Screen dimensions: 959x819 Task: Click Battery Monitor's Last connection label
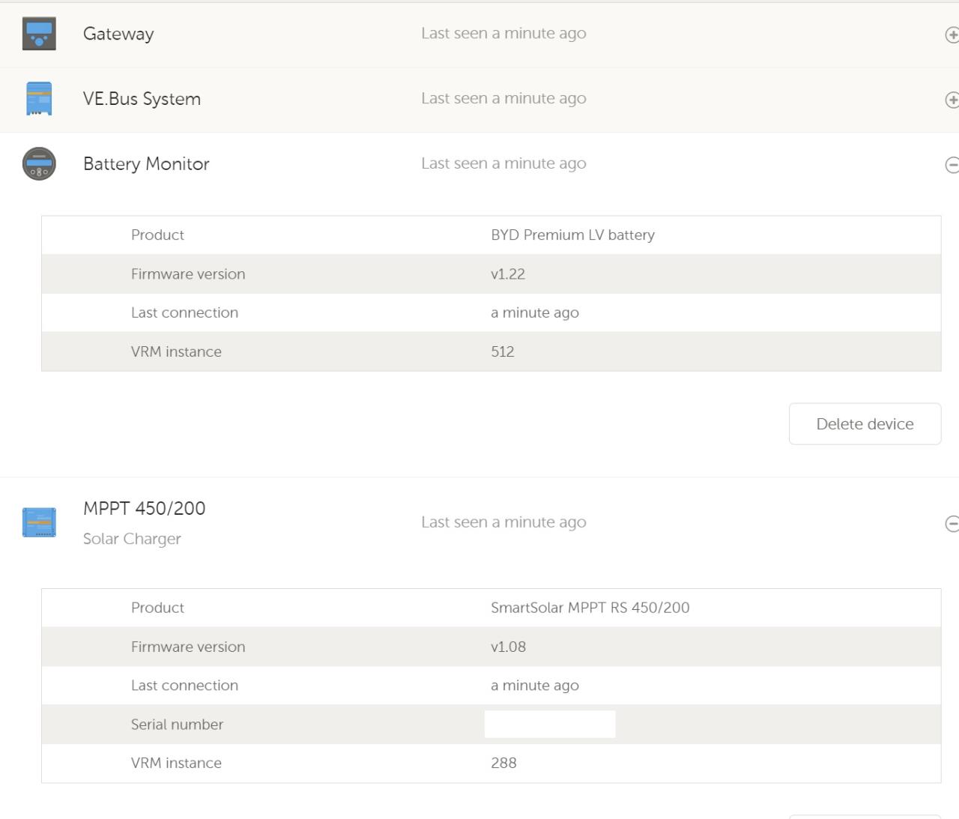coord(184,313)
